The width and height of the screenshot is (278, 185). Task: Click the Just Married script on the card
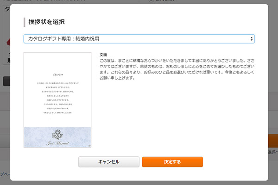[x=58, y=143]
